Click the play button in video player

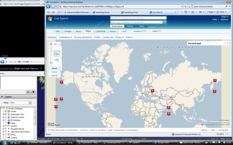coord(2,62)
